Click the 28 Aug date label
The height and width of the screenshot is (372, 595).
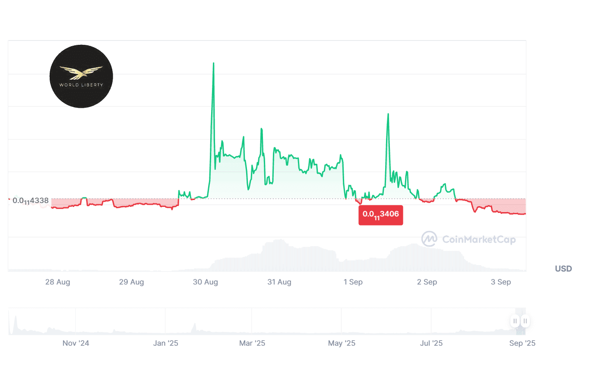(57, 282)
